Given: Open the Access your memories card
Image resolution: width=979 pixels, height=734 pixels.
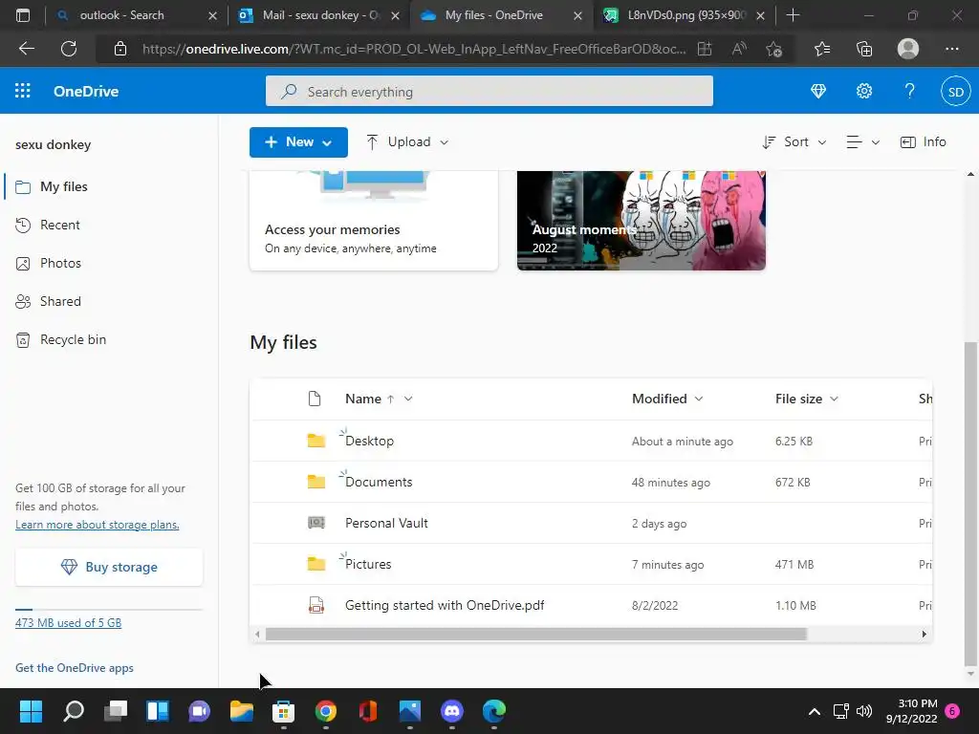Looking at the screenshot, I should pyautogui.click(x=374, y=221).
